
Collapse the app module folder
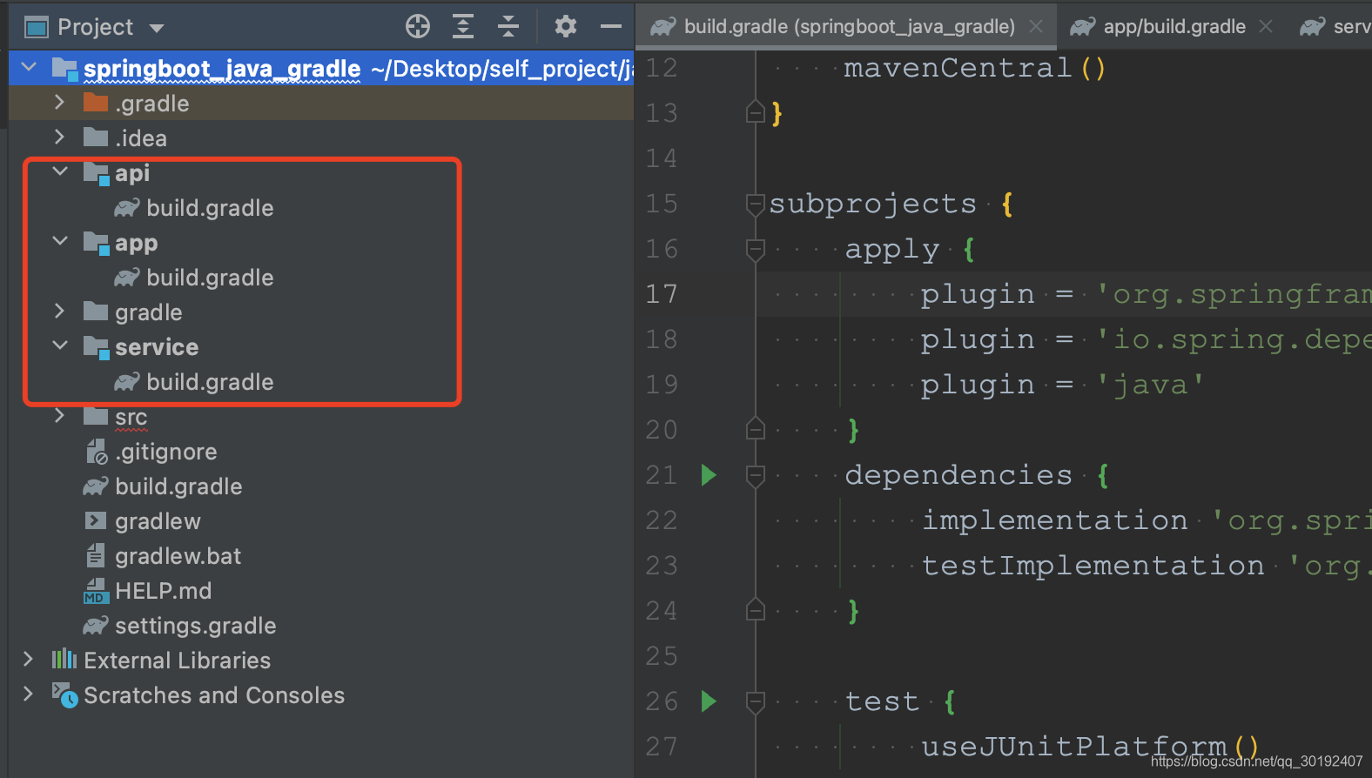(x=60, y=242)
